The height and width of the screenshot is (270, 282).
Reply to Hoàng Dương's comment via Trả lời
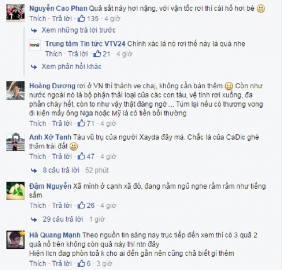62,124
